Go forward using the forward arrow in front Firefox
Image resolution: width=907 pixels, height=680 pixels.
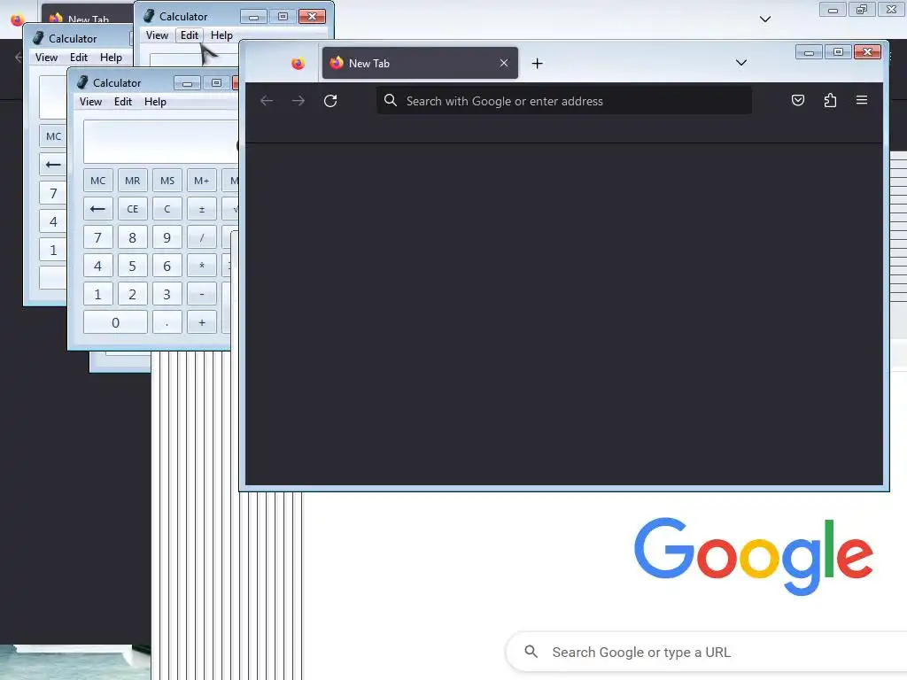[x=298, y=101]
